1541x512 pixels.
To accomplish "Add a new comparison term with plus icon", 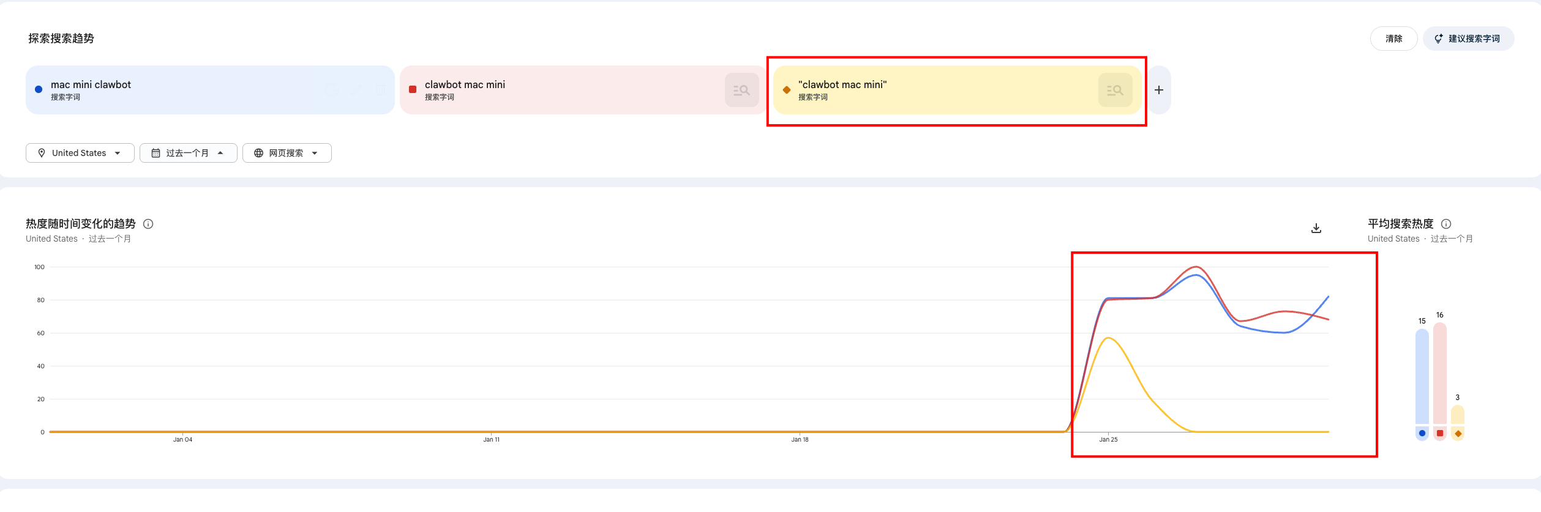I will (x=1159, y=90).
